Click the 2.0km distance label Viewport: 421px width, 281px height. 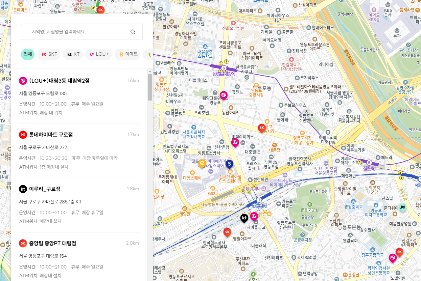coord(132,243)
